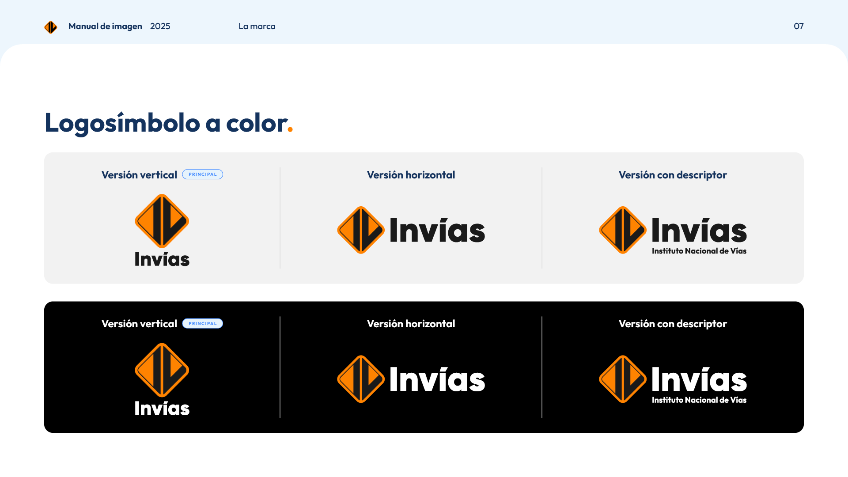Click 'Instituto Nacional de Vías' text on black panel
This screenshot has width=848, height=477.
699,400
